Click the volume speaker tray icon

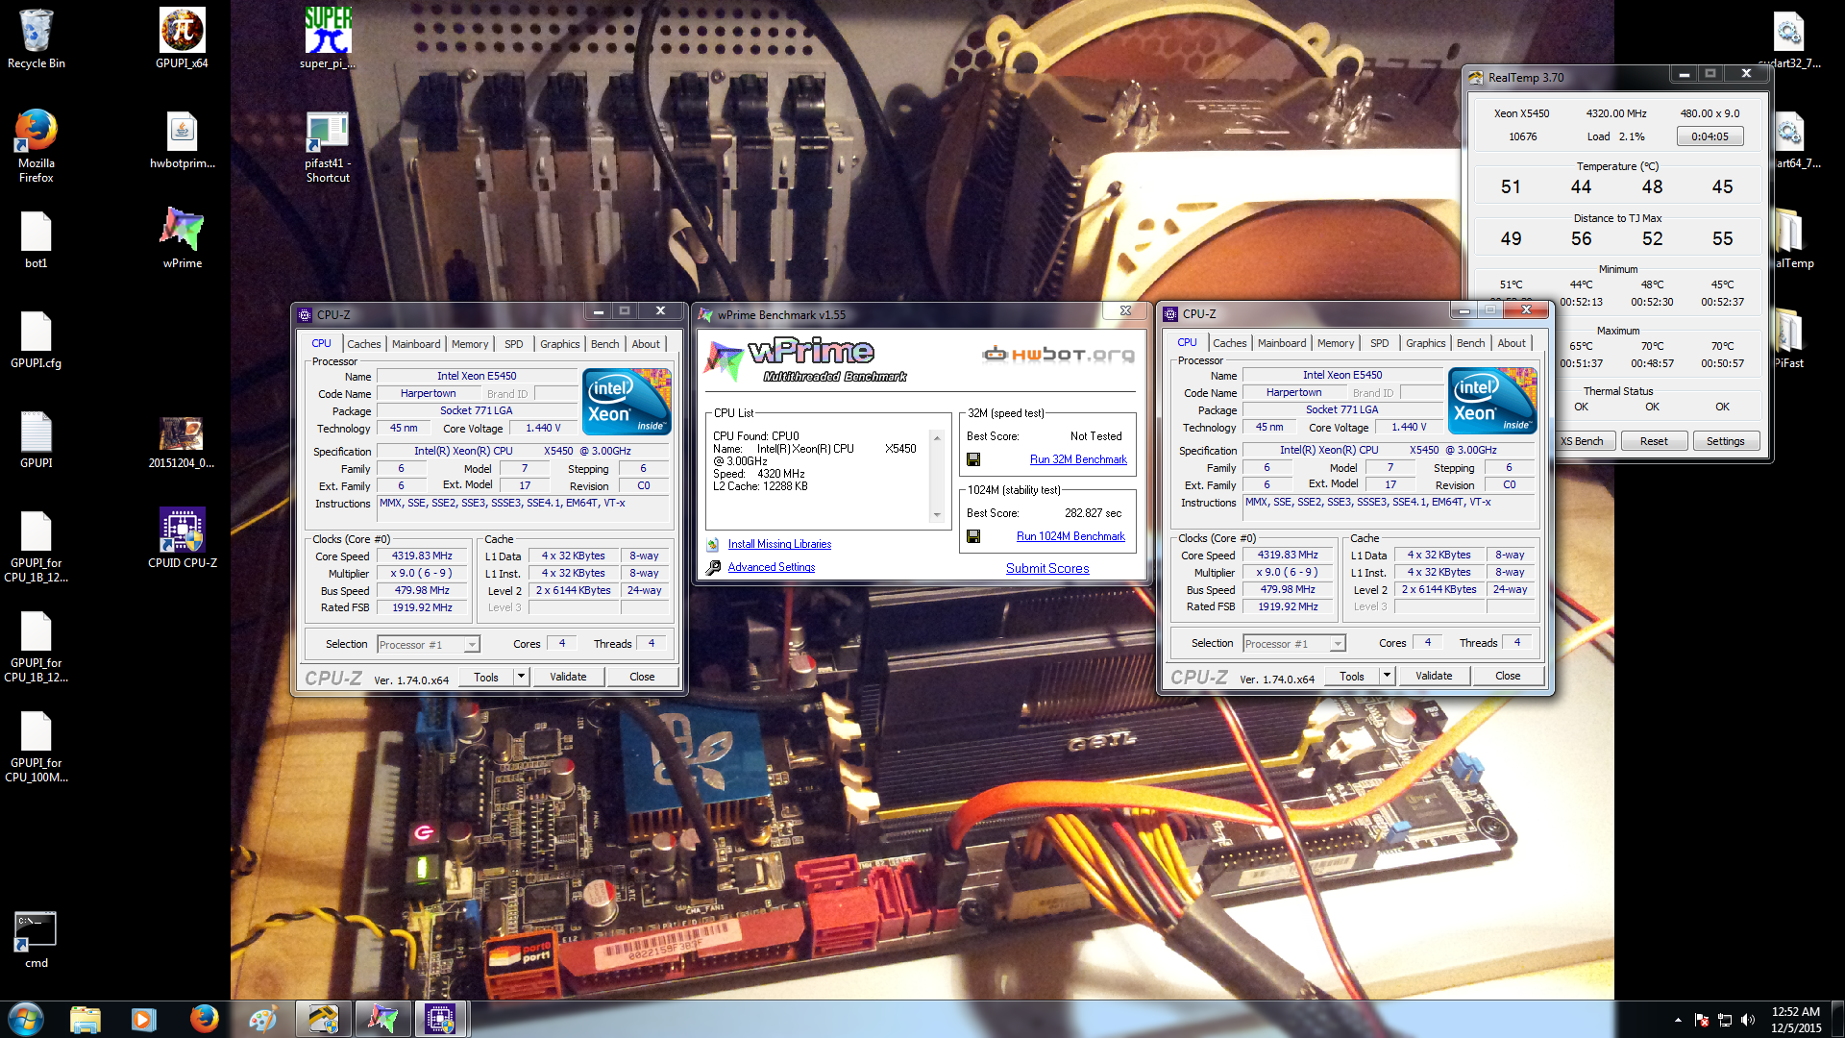pyautogui.click(x=1747, y=1020)
